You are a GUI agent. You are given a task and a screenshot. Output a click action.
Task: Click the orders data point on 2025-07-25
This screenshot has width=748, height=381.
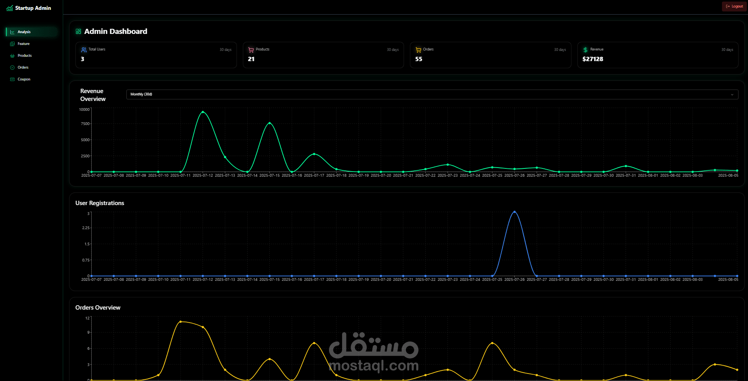pyautogui.click(x=492, y=343)
